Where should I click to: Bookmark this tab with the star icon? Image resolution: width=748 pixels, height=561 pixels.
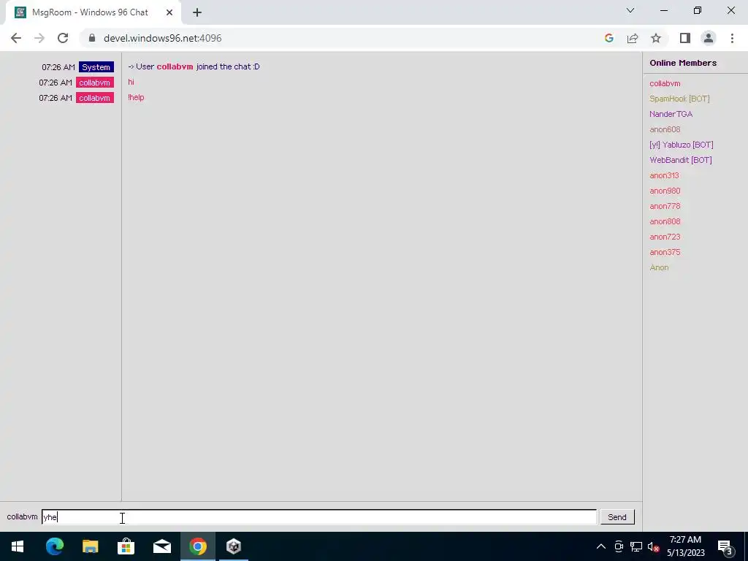(656, 38)
